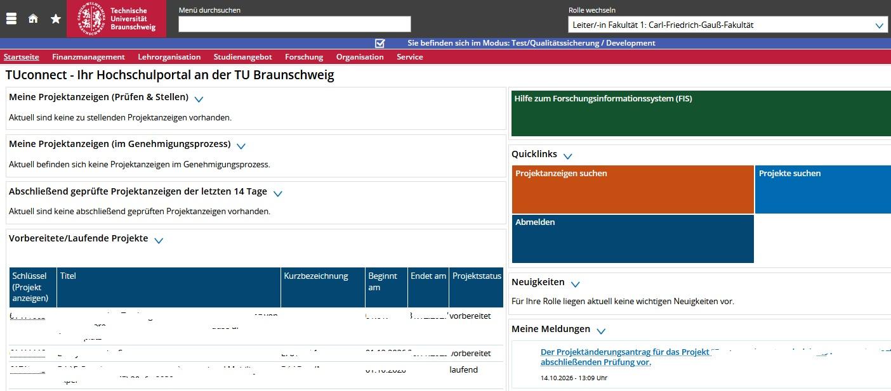
Task: Click the Endet am column header
Action: [x=428, y=287]
